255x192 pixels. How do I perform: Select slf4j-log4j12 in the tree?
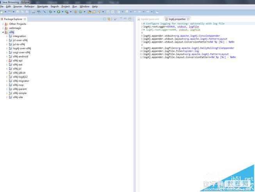pyautogui.click(x=20, y=77)
